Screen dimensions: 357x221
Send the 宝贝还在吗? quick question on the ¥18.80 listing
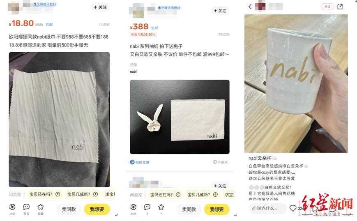pos(45,194)
